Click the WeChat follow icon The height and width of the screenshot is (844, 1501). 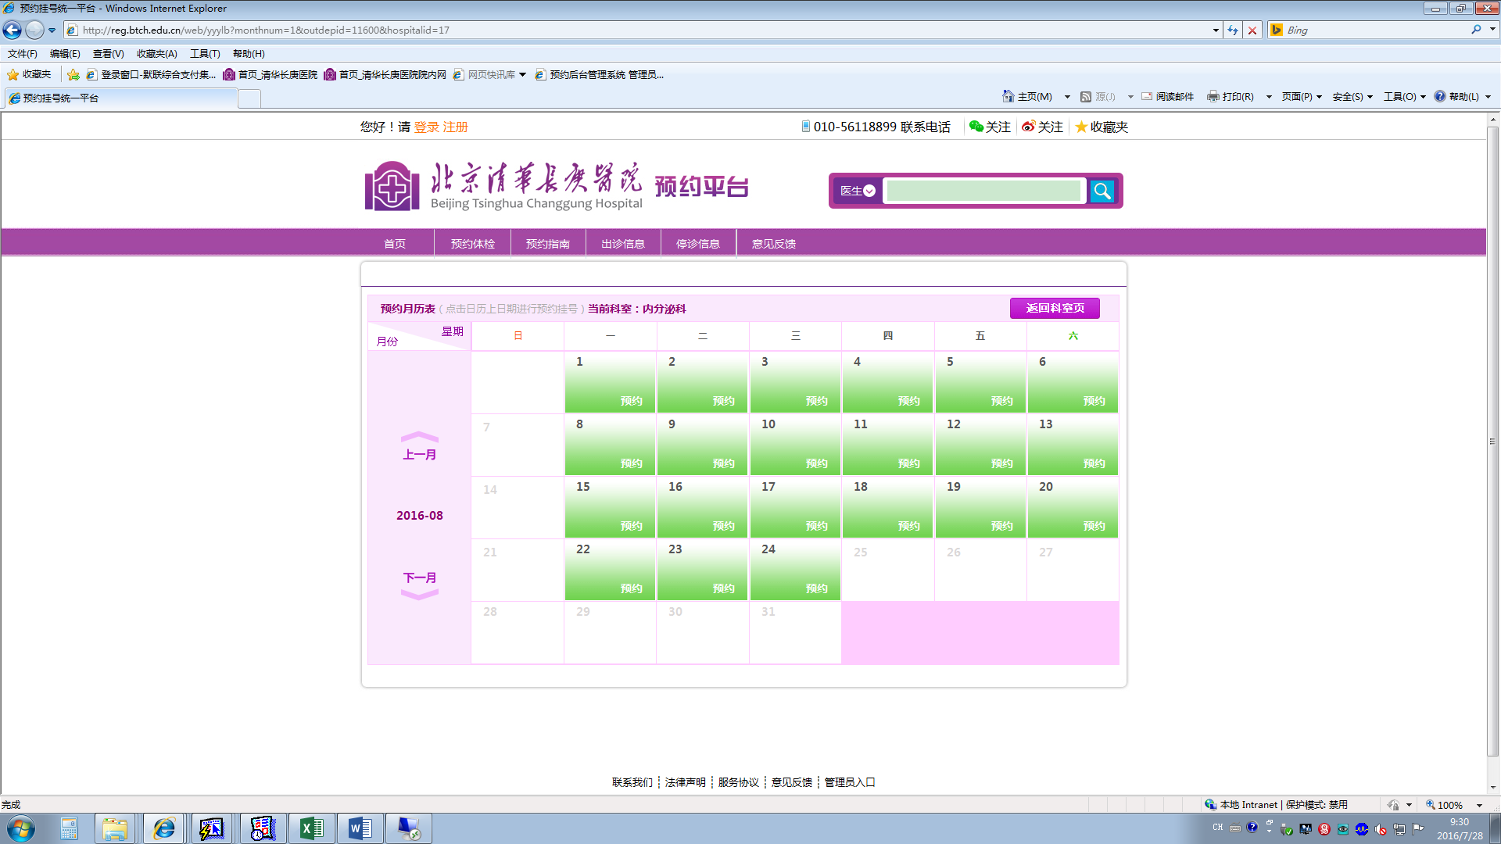click(x=976, y=127)
